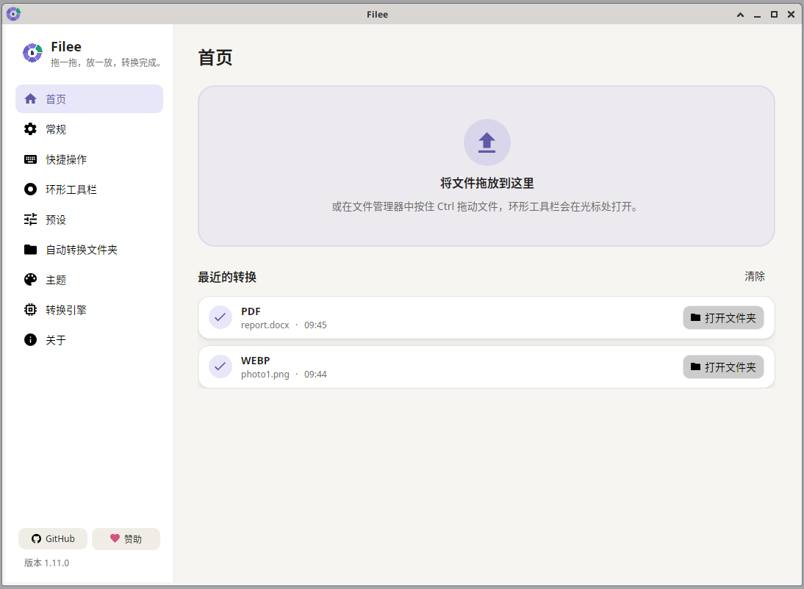Click the gear icon next to 常规
The height and width of the screenshot is (589, 804).
point(30,129)
